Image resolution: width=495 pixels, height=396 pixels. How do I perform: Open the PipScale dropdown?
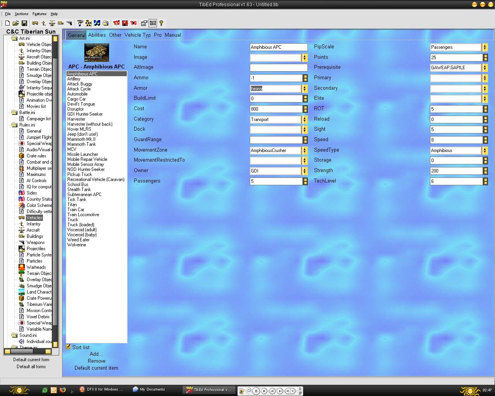pos(485,47)
